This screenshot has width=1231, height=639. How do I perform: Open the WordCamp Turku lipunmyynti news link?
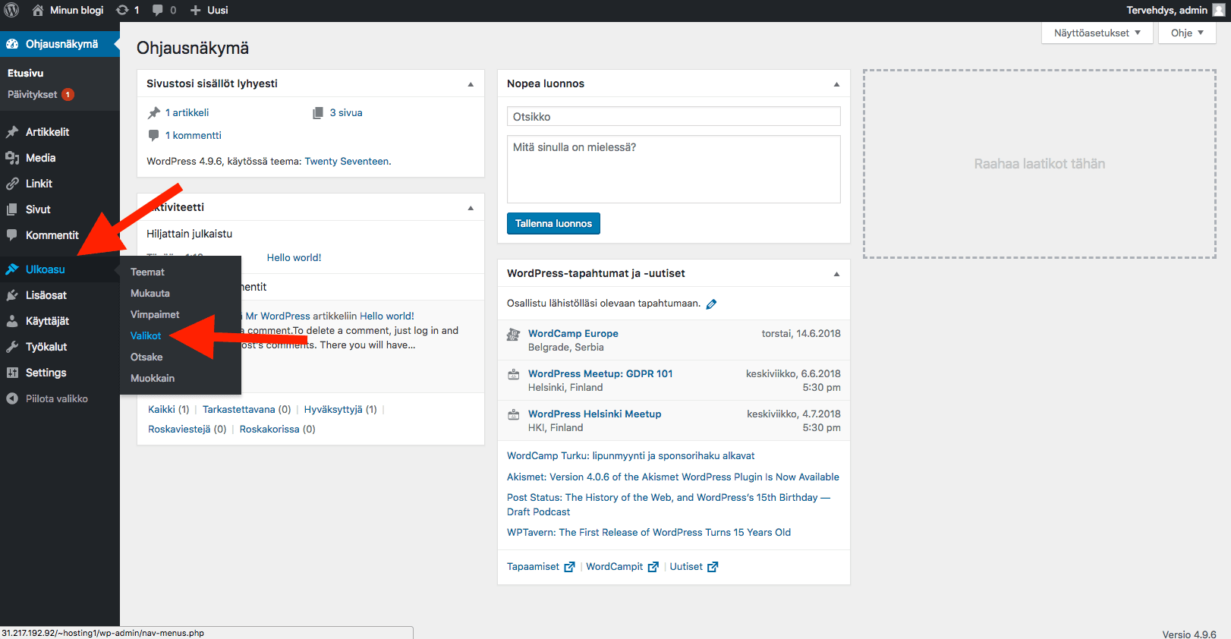(631, 455)
